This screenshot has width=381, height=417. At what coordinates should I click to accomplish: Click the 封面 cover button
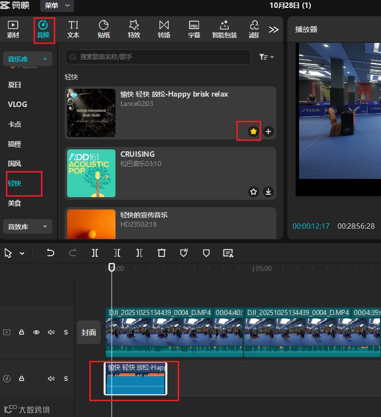click(x=88, y=332)
